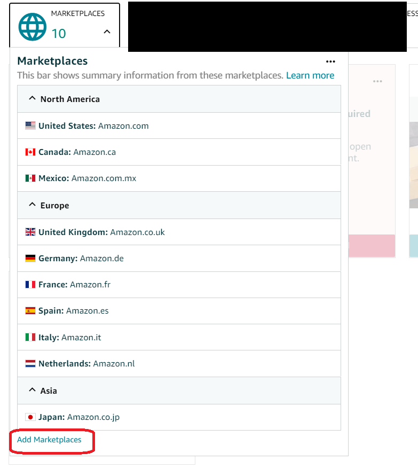The image size is (418, 476).
Task: Select France: Amazon.fr marketplace
Action: click(x=179, y=285)
